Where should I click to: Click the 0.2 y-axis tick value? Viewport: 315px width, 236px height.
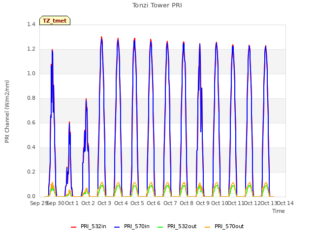click(x=31, y=172)
